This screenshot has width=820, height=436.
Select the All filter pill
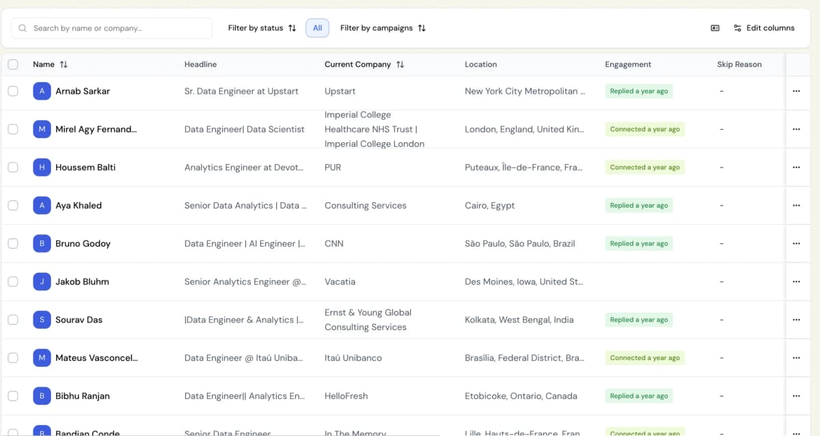click(318, 28)
